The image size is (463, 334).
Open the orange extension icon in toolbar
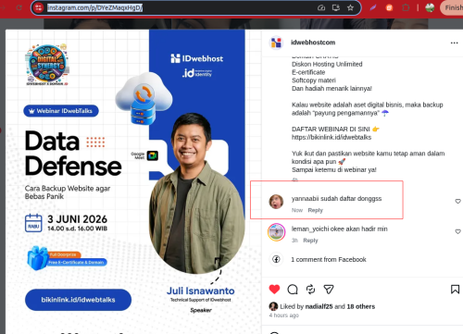389,7
